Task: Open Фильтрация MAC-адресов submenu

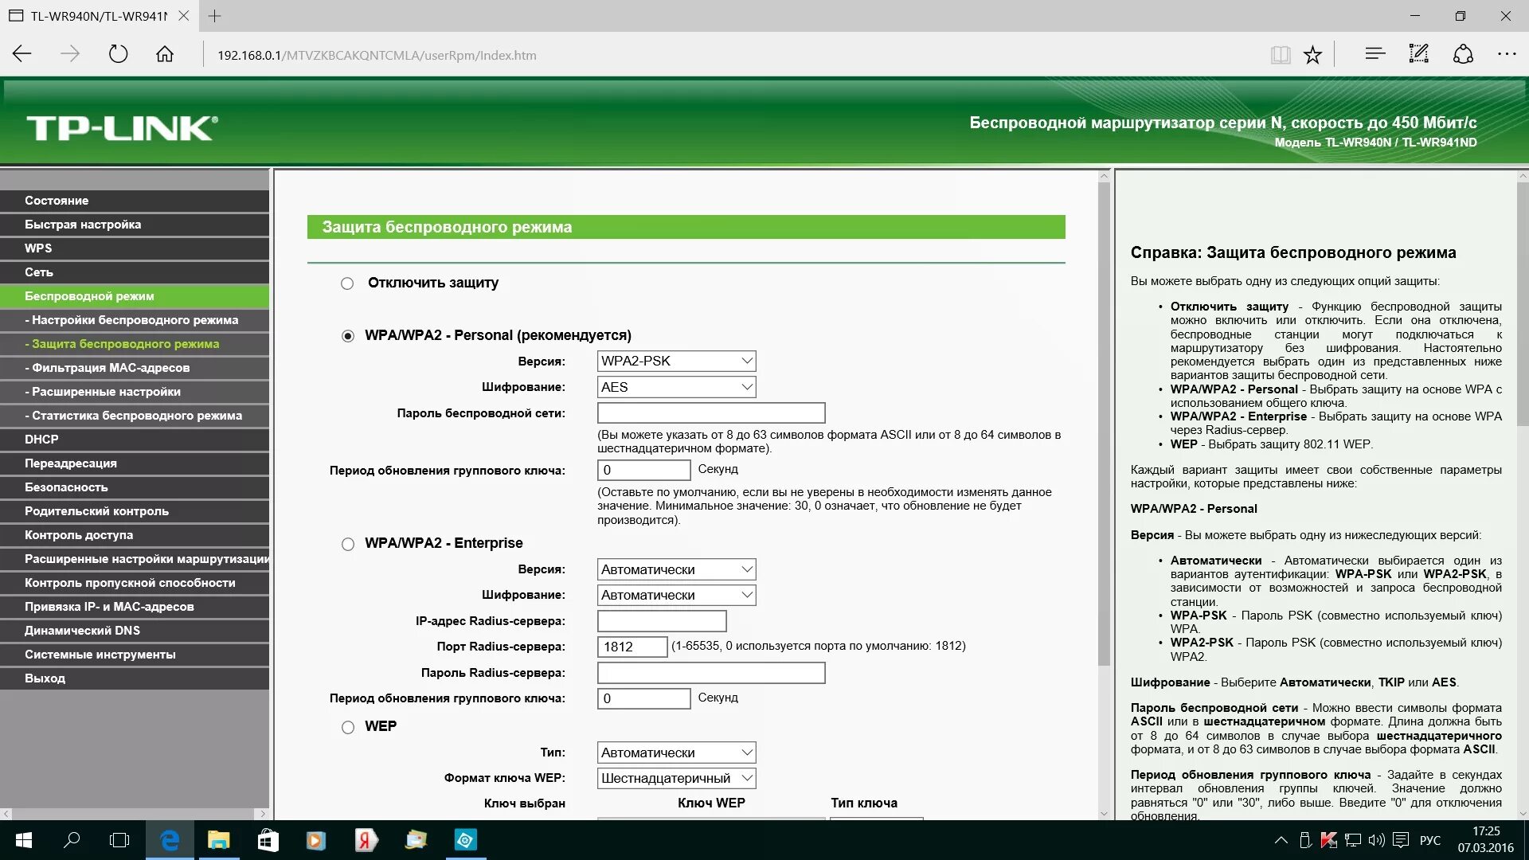Action: coord(135,368)
